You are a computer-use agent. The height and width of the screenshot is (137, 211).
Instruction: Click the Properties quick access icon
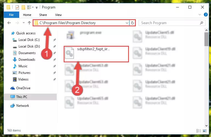click(17, 7)
